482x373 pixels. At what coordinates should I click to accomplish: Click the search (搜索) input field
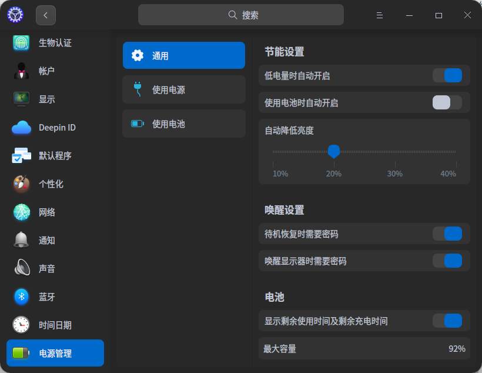(x=241, y=15)
